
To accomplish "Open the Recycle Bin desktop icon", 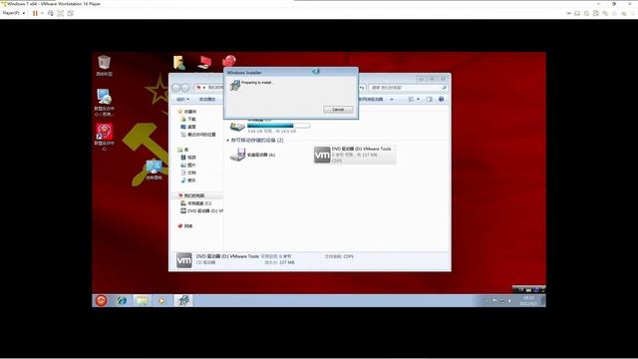I will point(104,65).
